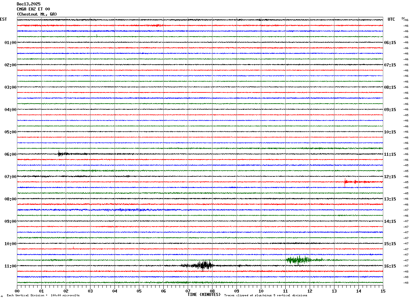Click minute 00 on the time axis
Image resolution: width=410 pixels, height=300 pixels.
click(17, 291)
